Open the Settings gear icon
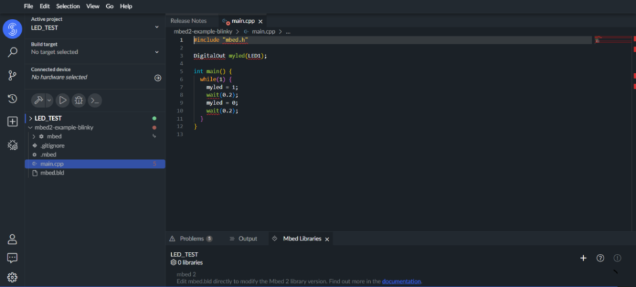The image size is (636, 287). tap(12, 277)
